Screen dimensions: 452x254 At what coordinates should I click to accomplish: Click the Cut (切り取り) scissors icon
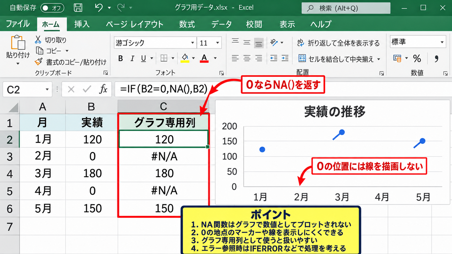(x=38, y=40)
